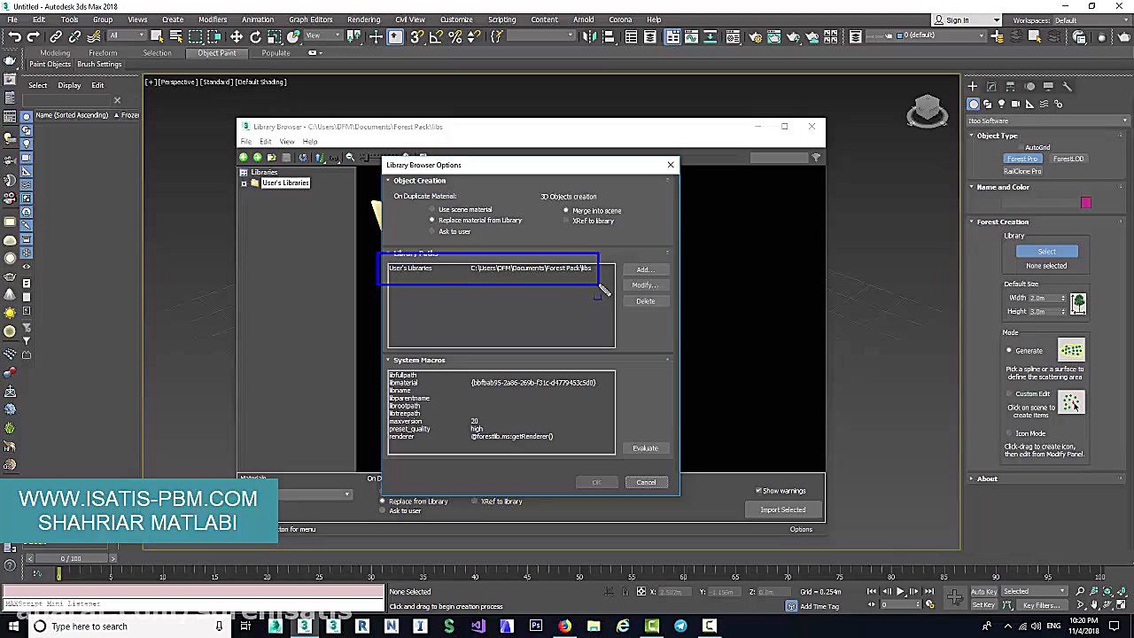Open the Modify panel tab icon

[x=991, y=86]
